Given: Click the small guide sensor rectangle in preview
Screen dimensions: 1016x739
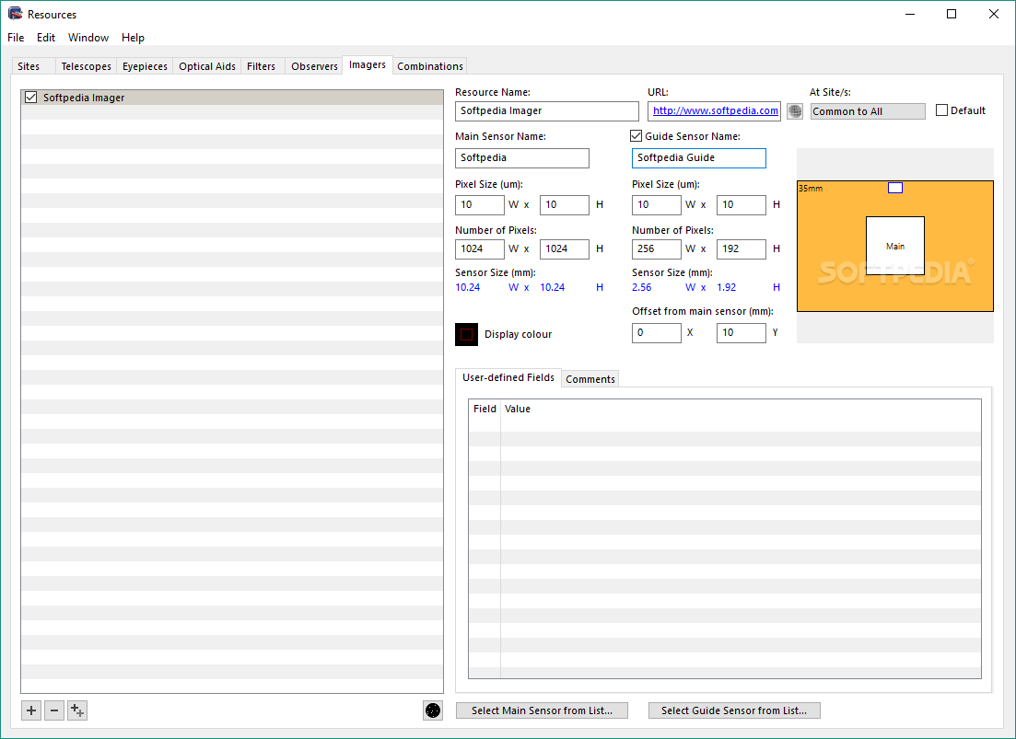Looking at the screenshot, I should (894, 188).
